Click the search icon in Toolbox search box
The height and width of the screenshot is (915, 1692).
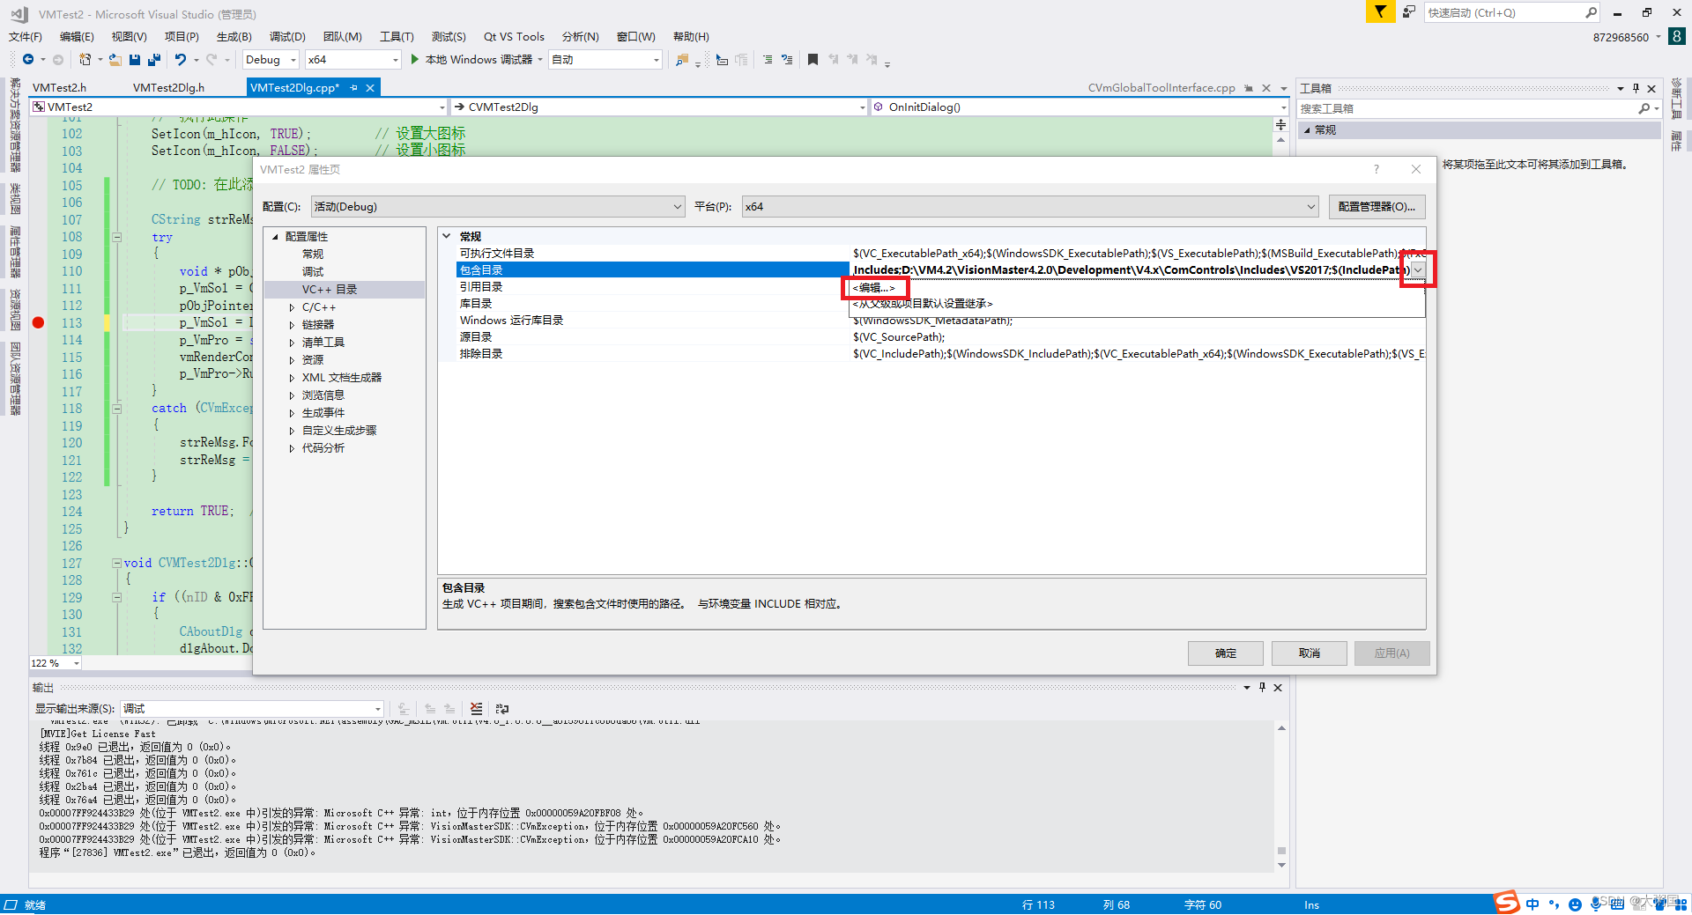pyautogui.click(x=1644, y=108)
